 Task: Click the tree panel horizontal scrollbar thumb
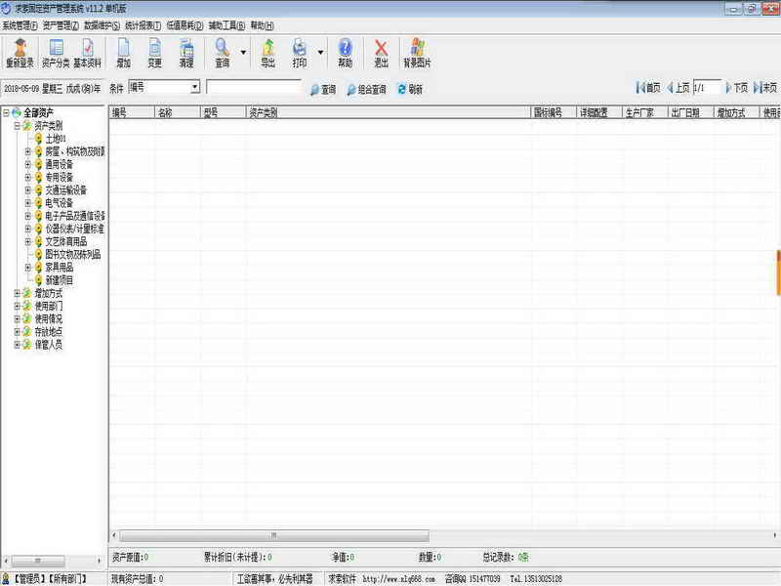pos(38,561)
